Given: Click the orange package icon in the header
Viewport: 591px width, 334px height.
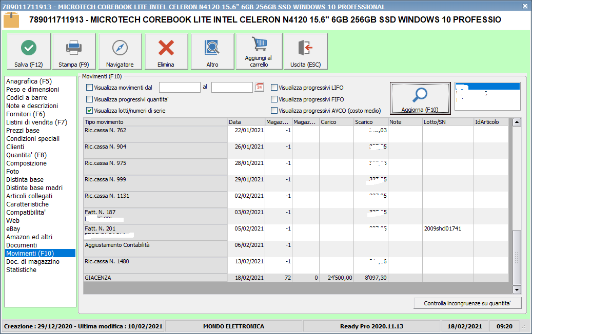Looking at the screenshot, I should [x=11, y=20].
